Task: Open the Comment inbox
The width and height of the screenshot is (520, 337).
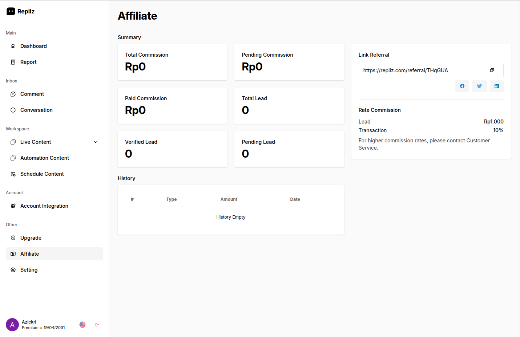Action: [32, 94]
